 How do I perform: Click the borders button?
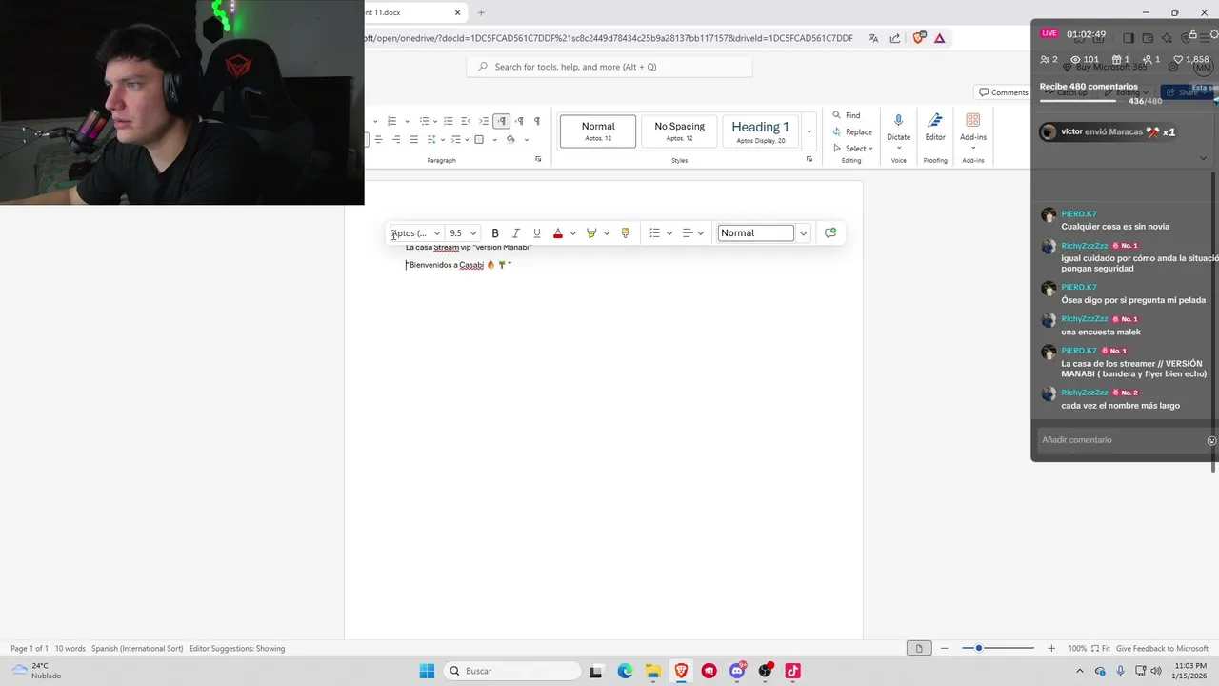coord(479,139)
